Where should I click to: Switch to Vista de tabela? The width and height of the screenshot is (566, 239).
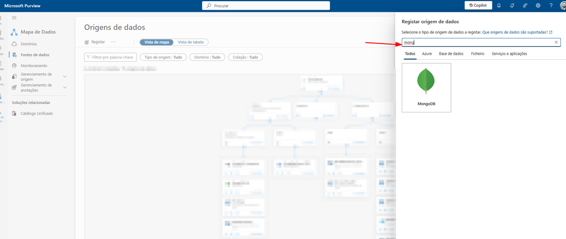coord(190,42)
